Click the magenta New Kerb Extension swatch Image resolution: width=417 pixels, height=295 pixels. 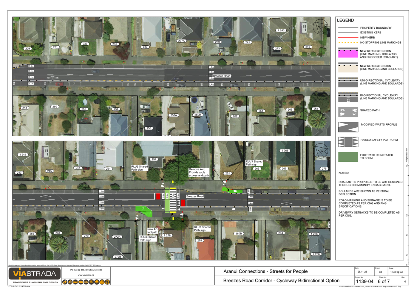point(348,53)
